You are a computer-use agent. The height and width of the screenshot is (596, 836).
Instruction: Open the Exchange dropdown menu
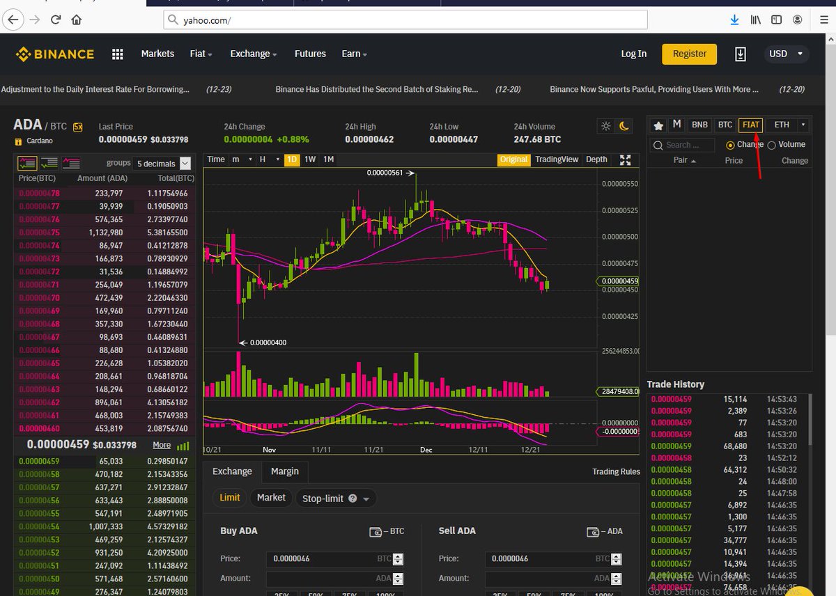tap(254, 54)
